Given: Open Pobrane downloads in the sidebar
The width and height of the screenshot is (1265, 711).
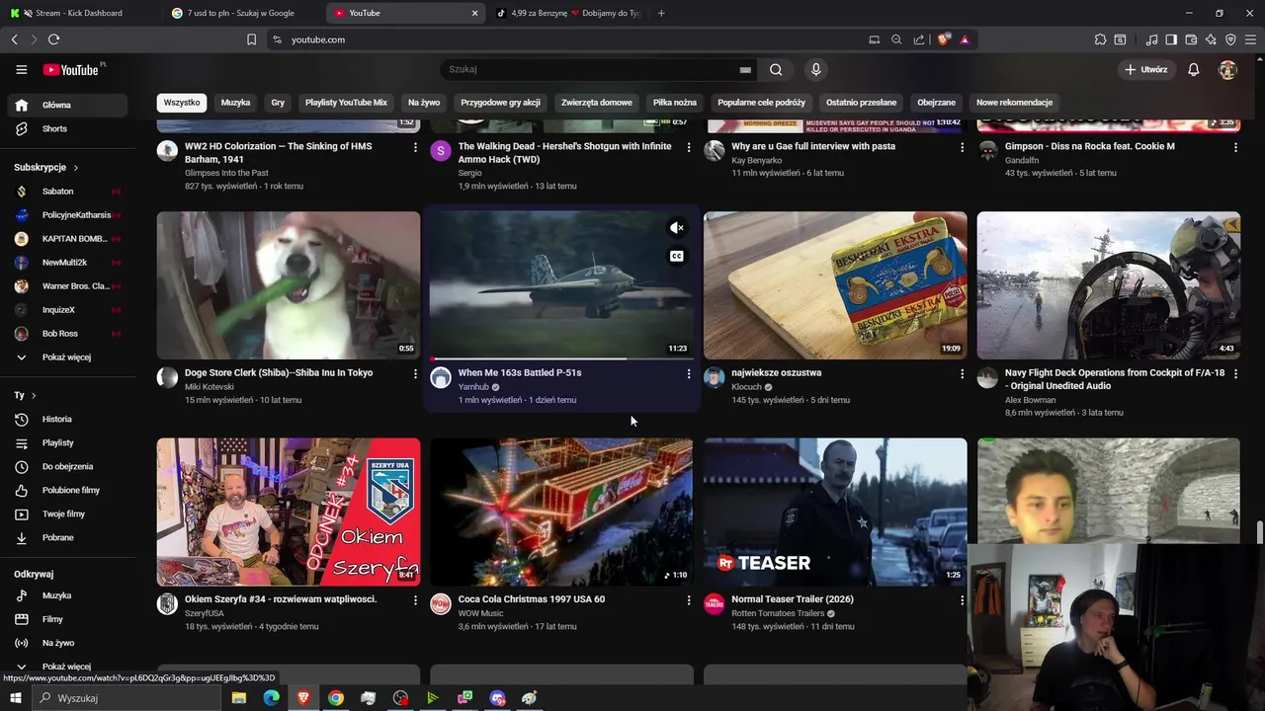Looking at the screenshot, I should click(67, 538).
